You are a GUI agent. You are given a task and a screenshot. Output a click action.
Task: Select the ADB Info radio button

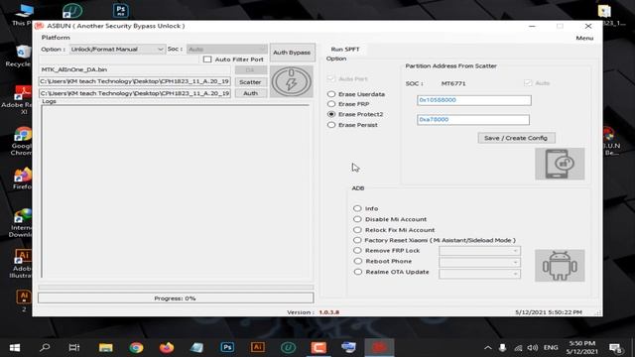(357, 208)
